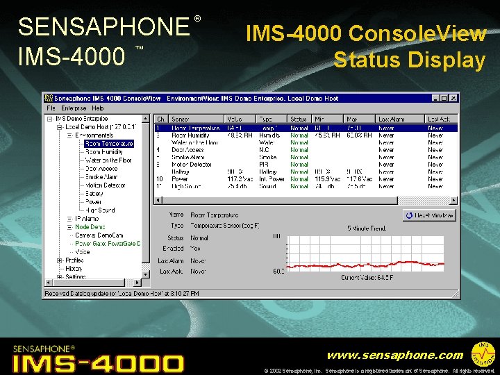Select Room Temperature in the tree
Image resolution: width=500 pixels, height=375 pixels.
(109, 144)
